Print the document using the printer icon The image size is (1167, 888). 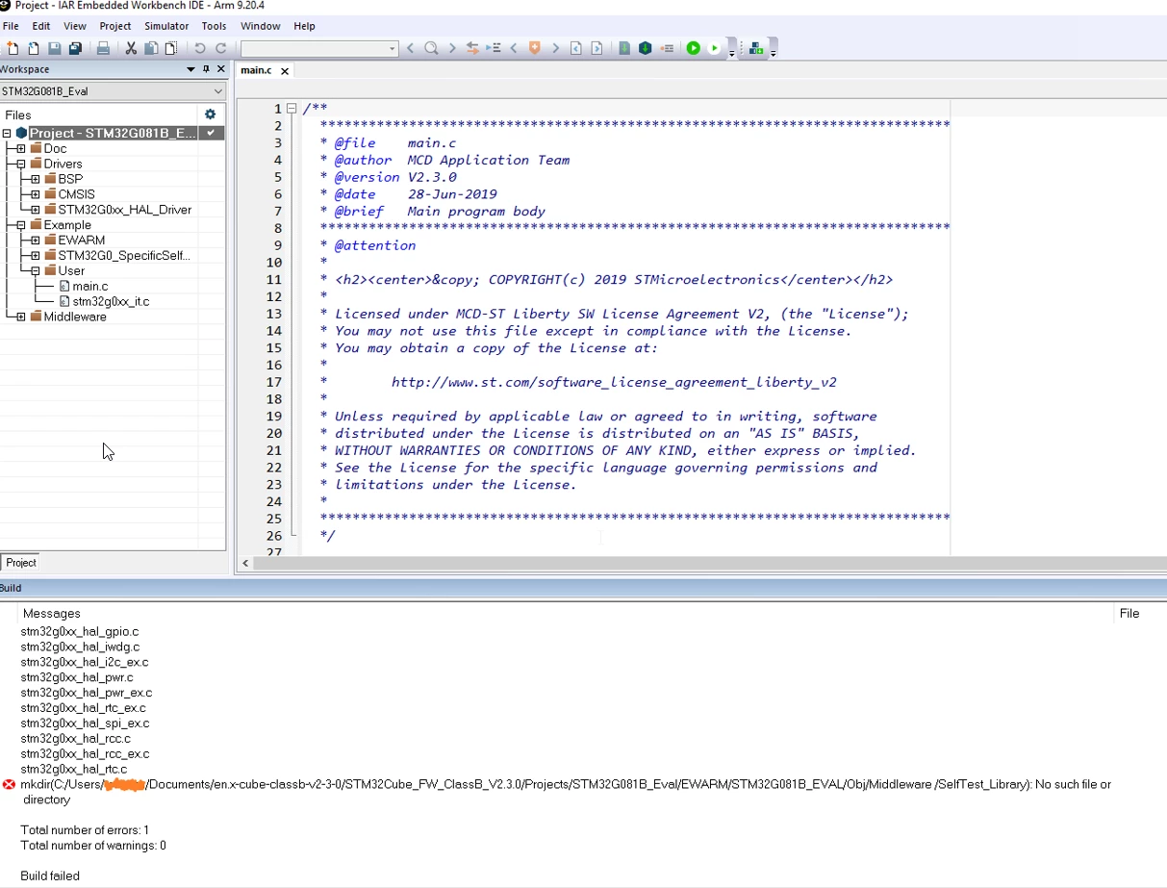point(103,48)
